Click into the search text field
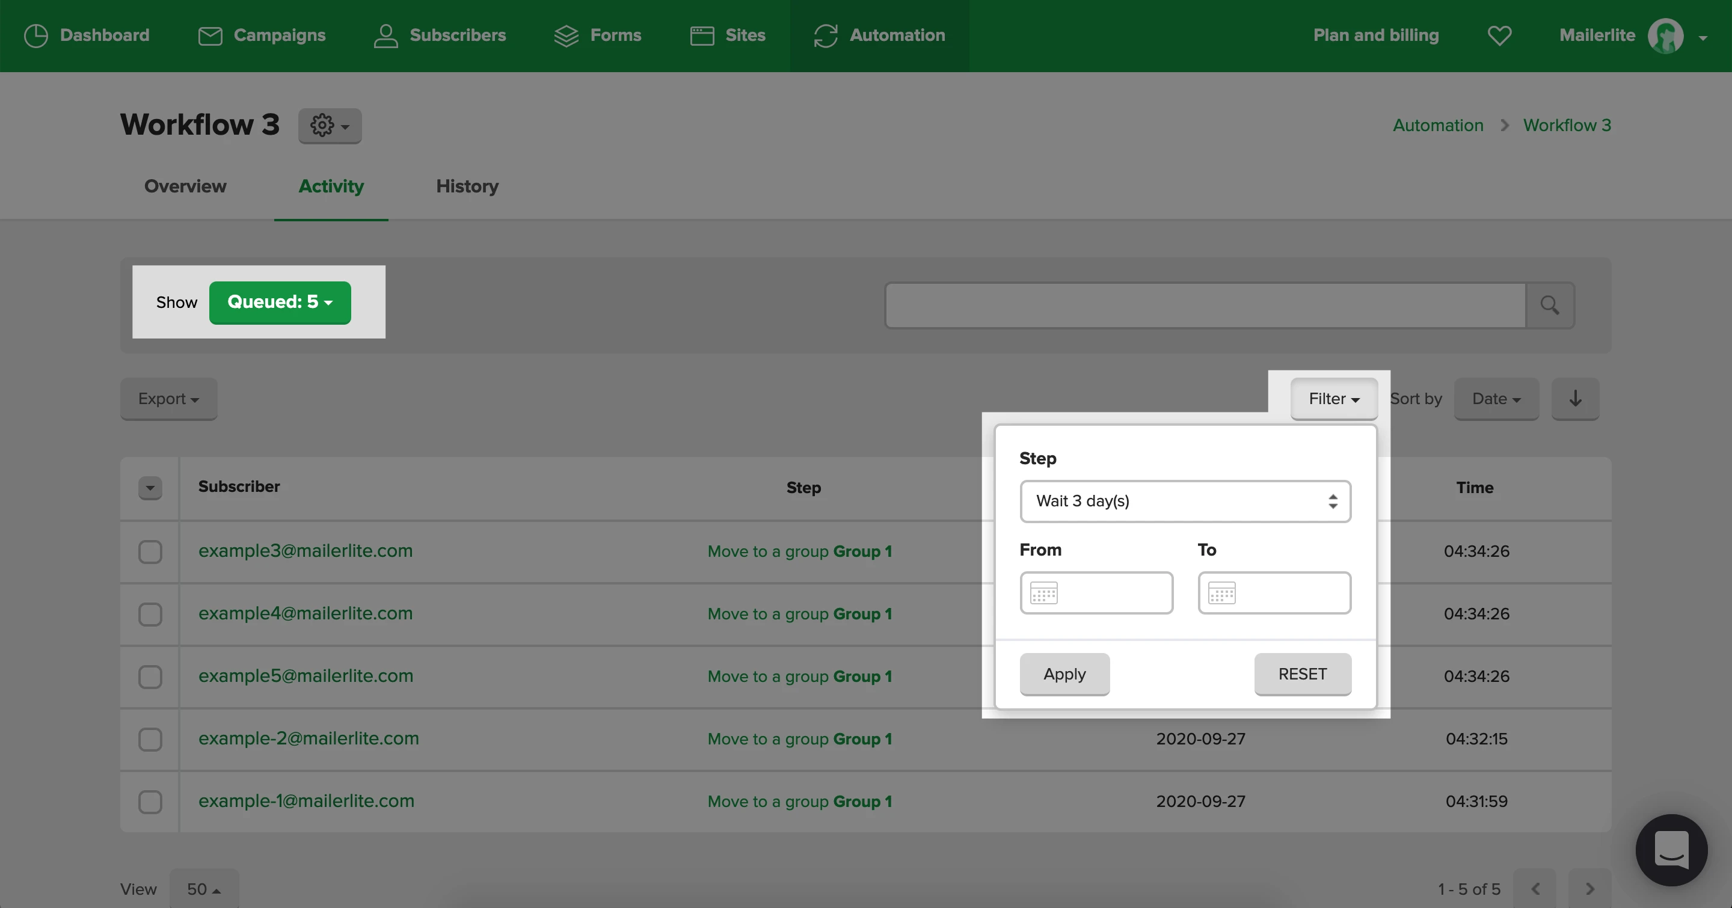This screenshot has height=908, width=1732. pyautogui.click(x=1205, y=305)
